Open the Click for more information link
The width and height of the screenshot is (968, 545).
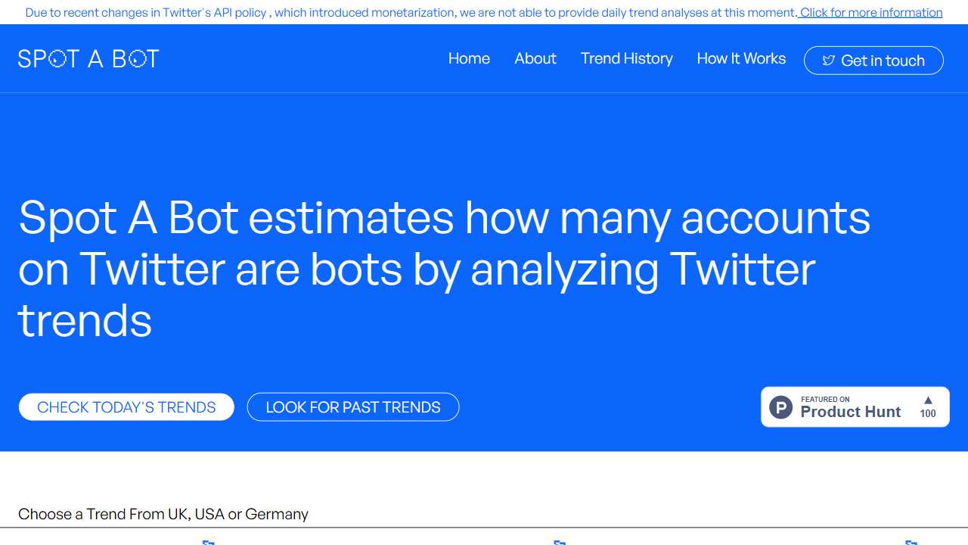[x=870, y=12]
